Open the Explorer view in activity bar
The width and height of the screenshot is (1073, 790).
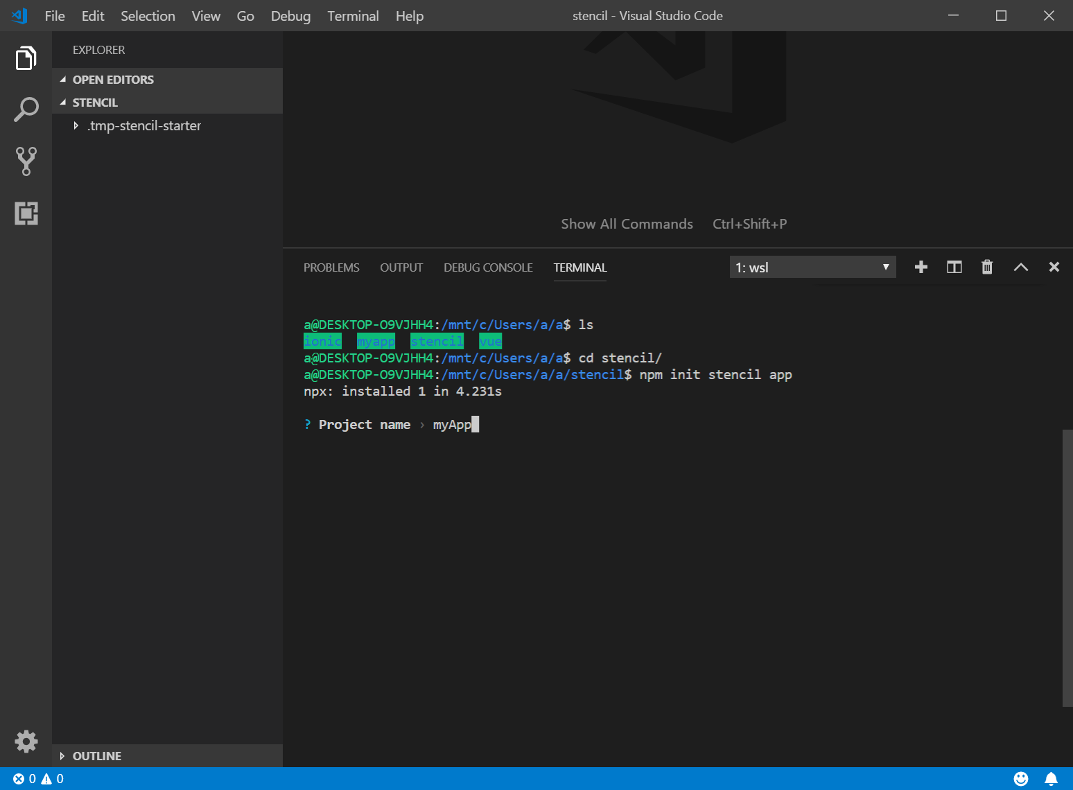click(26, 58)
